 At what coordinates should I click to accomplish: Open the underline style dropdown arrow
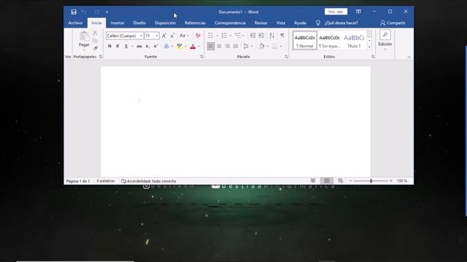[132, 47]
